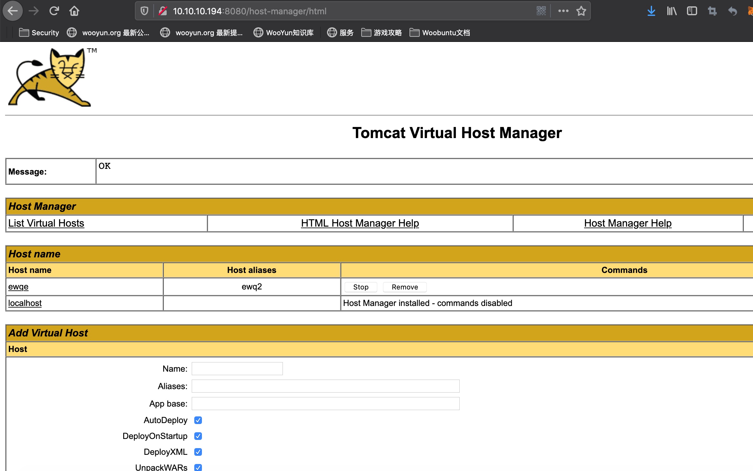753x471 pixels.
Task: Bookmark this page with star icon
Action: (x=581, y=11)
